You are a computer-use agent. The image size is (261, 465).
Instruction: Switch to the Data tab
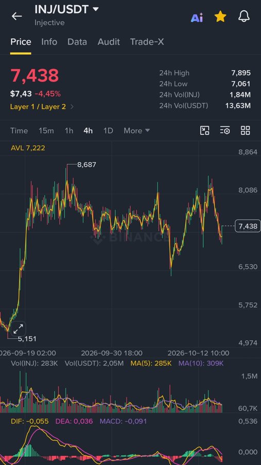[x=77, y=42]
